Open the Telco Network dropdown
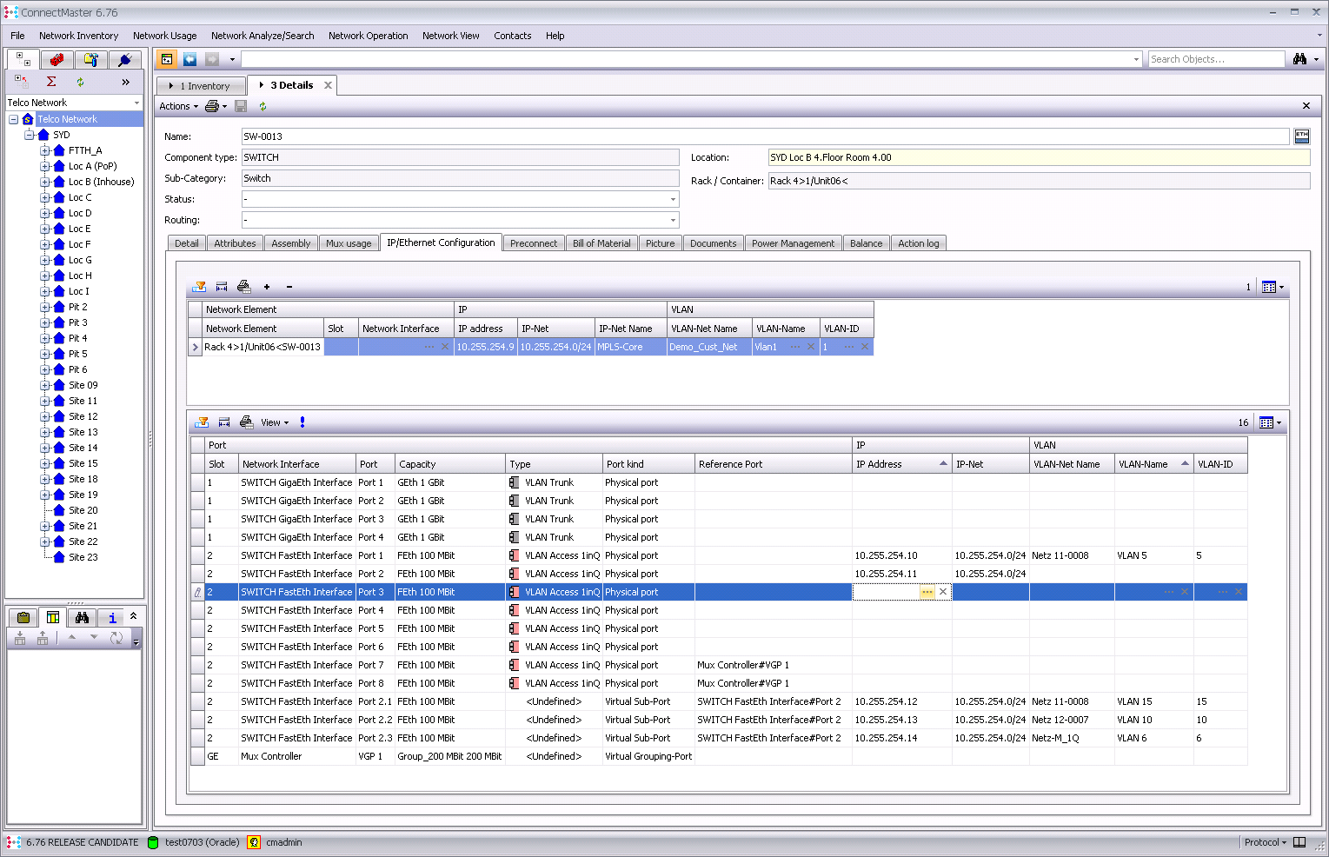The width and height of the screenshot is (1329, 857). click(136, 103)
